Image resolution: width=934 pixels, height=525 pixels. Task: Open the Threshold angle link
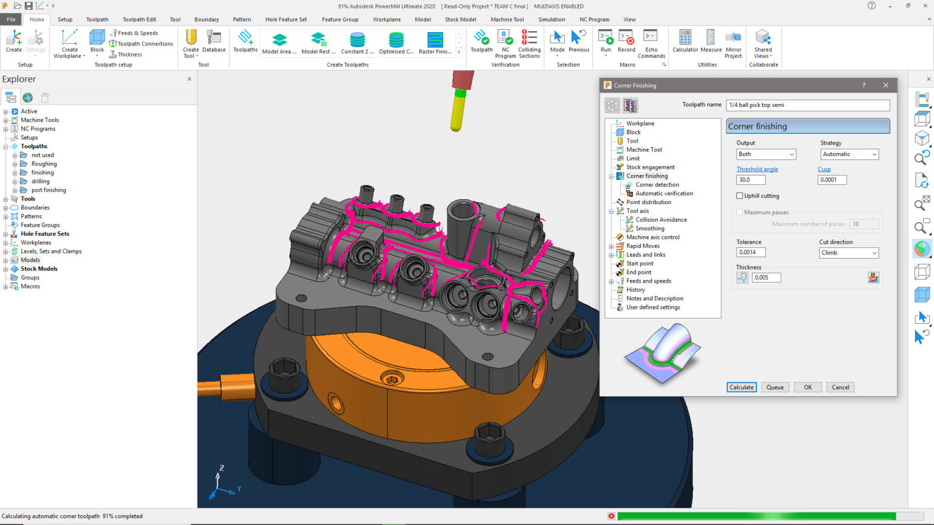tap(757, 169)
